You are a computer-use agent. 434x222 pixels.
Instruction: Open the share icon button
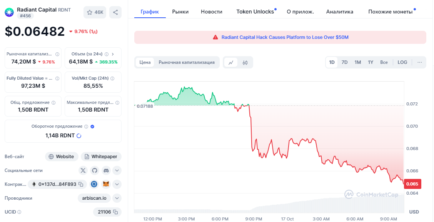(115, 12)
